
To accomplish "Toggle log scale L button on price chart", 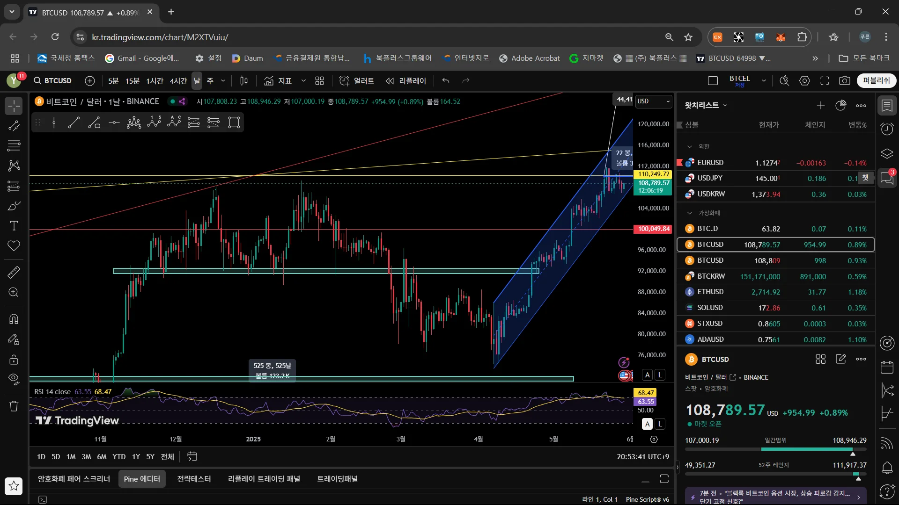I will (660, 375).
